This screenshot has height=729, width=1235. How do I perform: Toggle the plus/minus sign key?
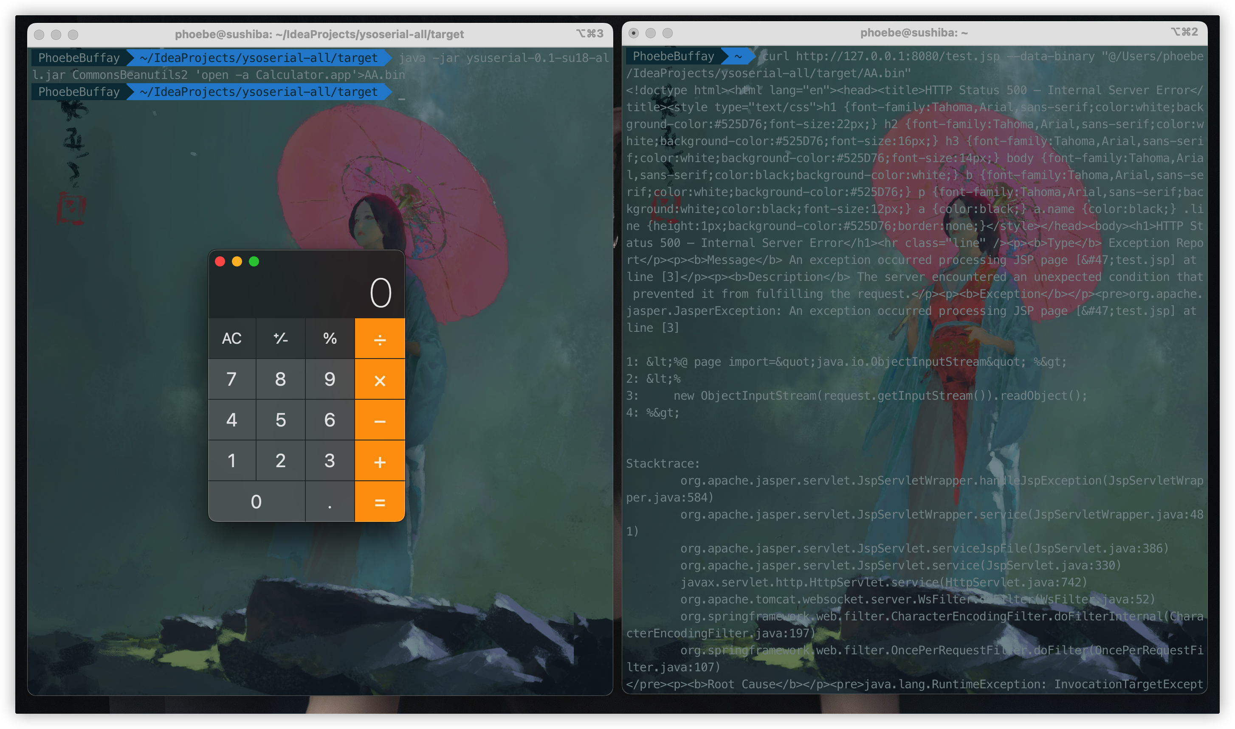(281, 339)
